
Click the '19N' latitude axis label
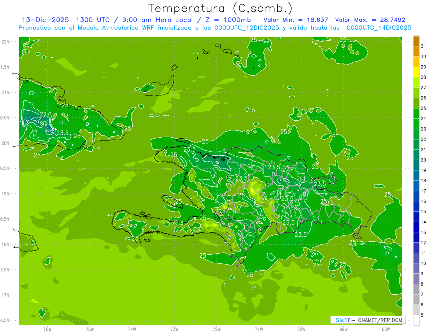5,194
